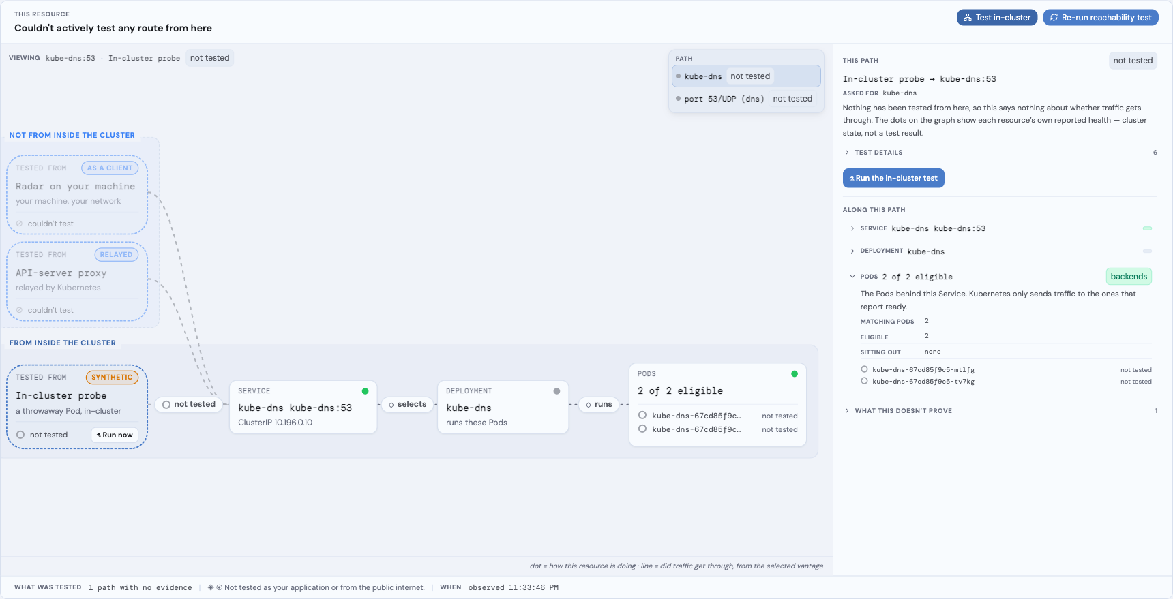1173x599 pixels.
Task: Click 'not tested' badge beside This Path
Action: pos(1133,61)
